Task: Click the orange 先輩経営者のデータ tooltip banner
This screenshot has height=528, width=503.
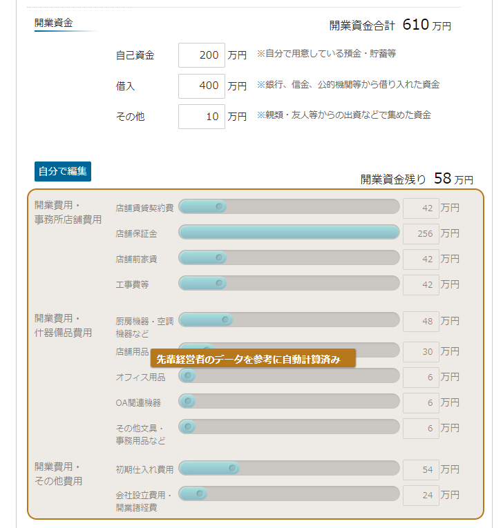Action: tap(253, 358)
